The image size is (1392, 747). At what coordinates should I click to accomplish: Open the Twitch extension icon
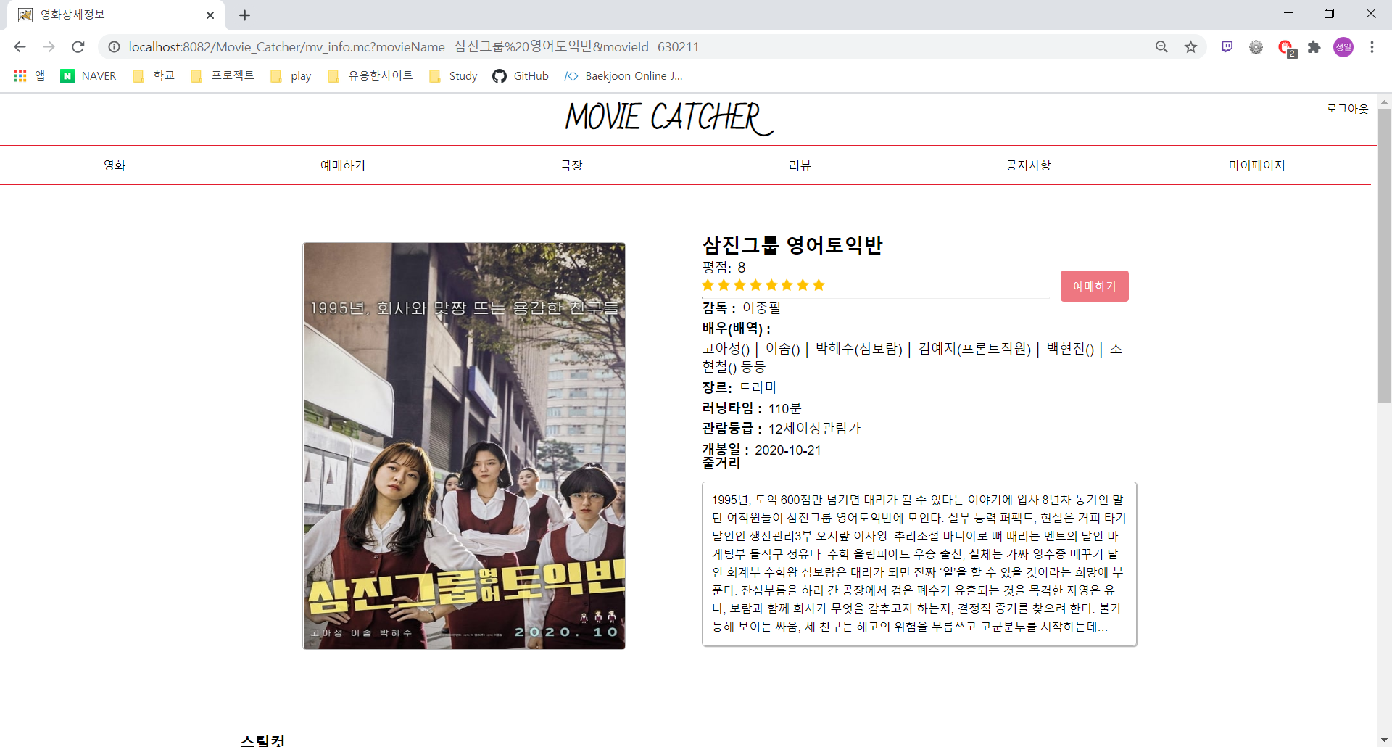[1226, 46]
